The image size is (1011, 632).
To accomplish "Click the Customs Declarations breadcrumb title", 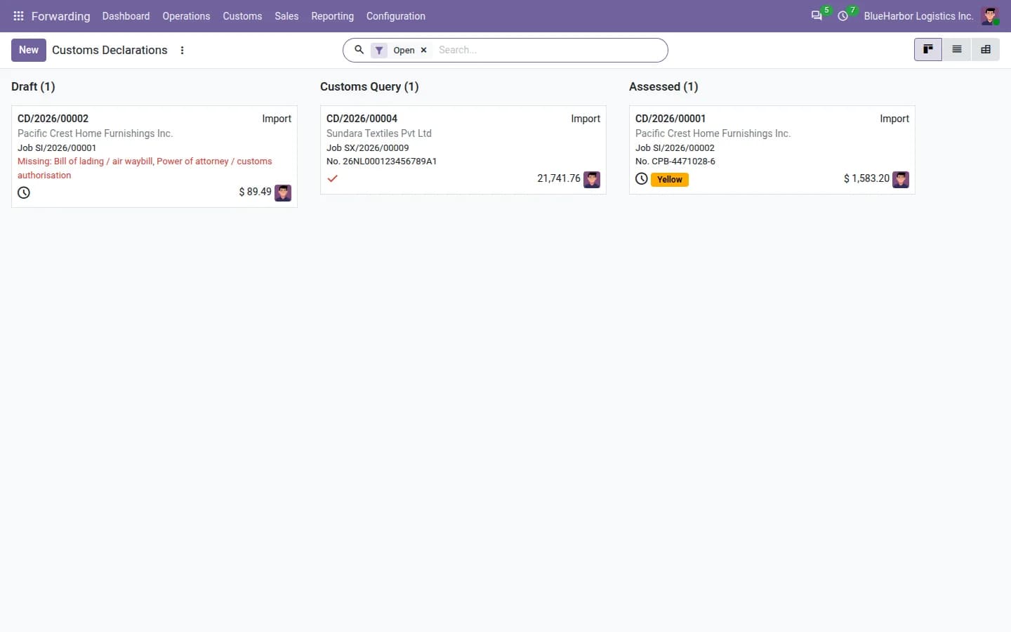I will [110, 50].
